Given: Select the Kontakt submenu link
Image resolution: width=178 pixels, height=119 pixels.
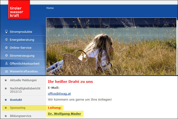Looking at the screenshot, I should 16,100.
